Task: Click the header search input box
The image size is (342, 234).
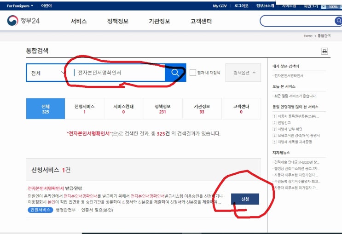Action: click(x=298, y=21)
